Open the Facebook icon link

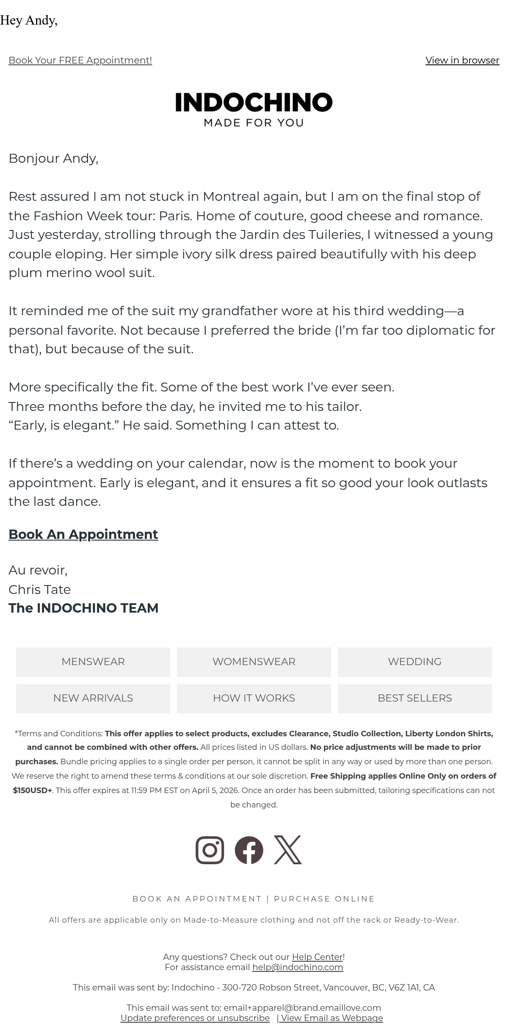[x=249, y=850]
